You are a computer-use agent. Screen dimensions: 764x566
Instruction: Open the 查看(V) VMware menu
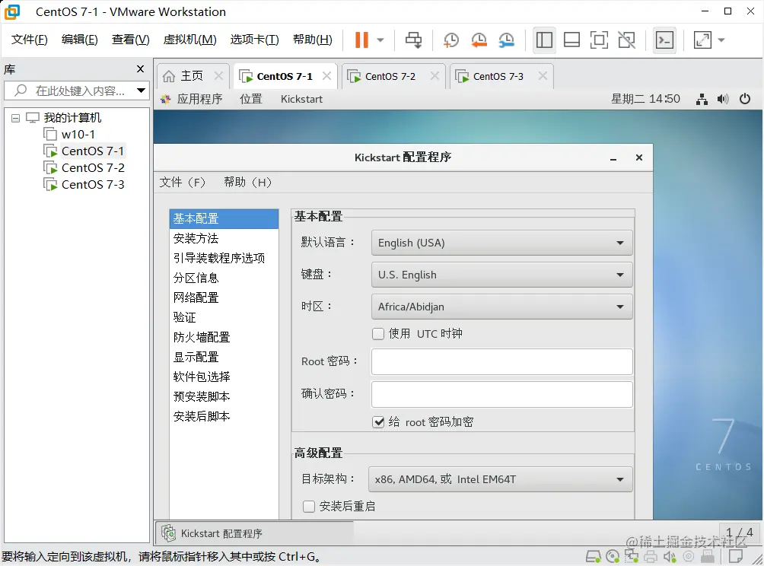coord(130,40)
